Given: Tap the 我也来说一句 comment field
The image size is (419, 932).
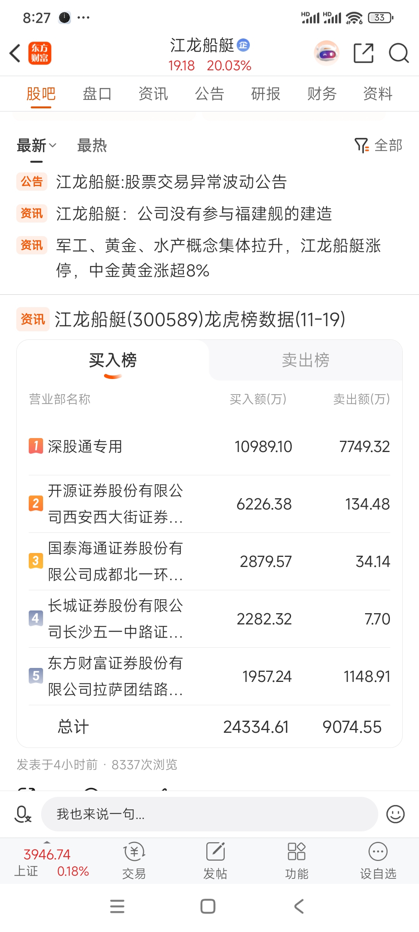Looking at the screenshot, I should click(209, 814).
